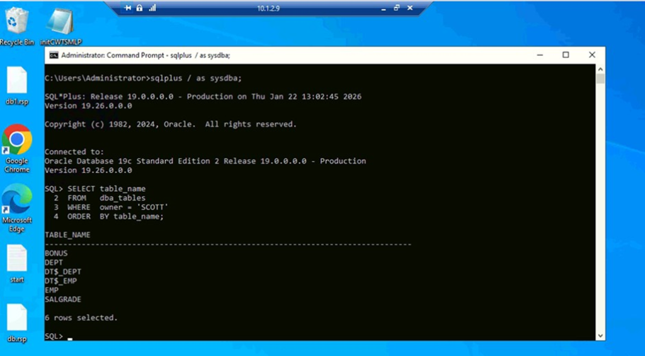Screen dimensions: 645x356
Task: Select the db.rsp file on desktop
Action: pyautogui.click(x=17, y=323)
